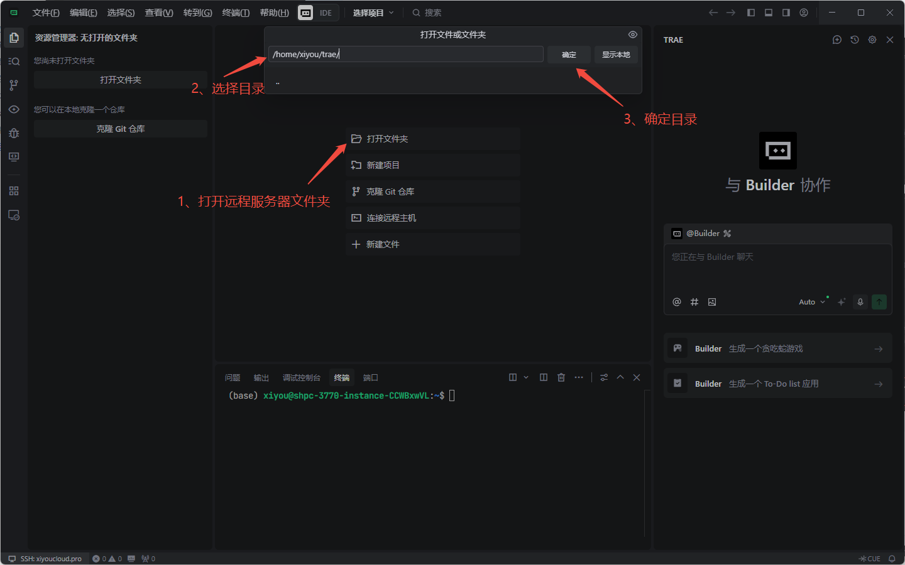This screenshot has height=565, width=905.
Task: Click the bottom activity bar screen icon
Action: tap(14, 215)
